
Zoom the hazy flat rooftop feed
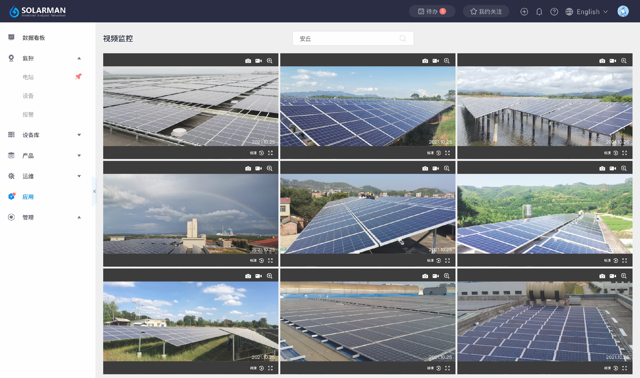click(x=270, y=61)
